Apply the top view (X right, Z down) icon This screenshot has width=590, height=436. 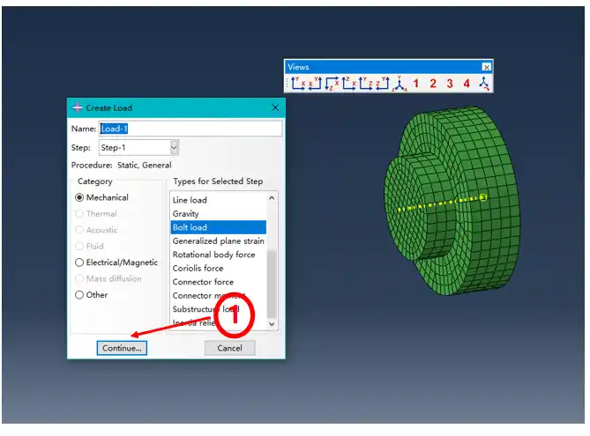tap(332, 84)
